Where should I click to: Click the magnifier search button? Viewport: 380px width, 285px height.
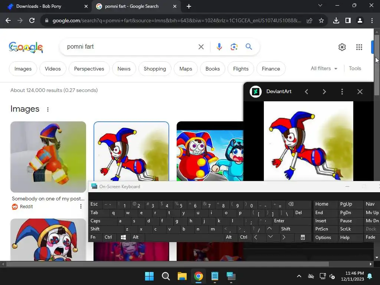pyautogui.click(x=249, y=46)
